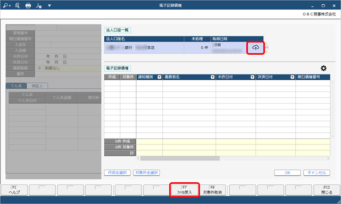The image size is (341, 204).
Task: Click the 0 件 unprocessed count cell
Action: point(197,48)
